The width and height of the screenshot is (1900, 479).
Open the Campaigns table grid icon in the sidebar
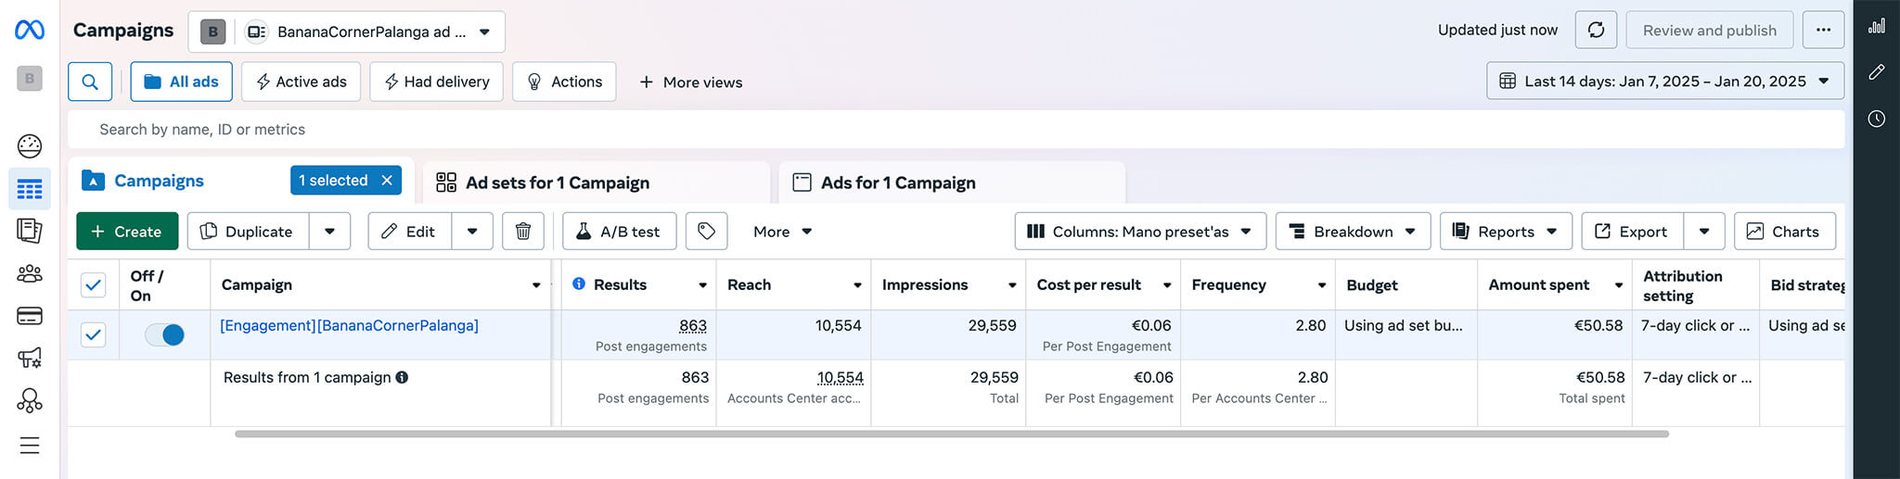coord(30,190)
